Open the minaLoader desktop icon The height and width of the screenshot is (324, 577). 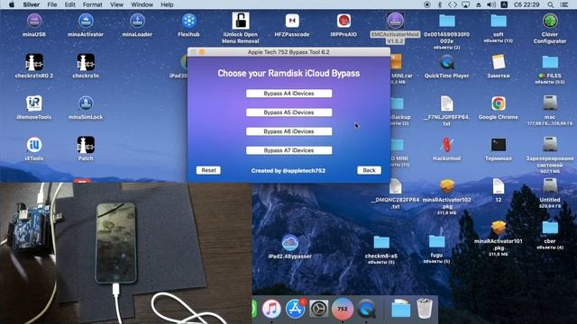coord(137,21)
